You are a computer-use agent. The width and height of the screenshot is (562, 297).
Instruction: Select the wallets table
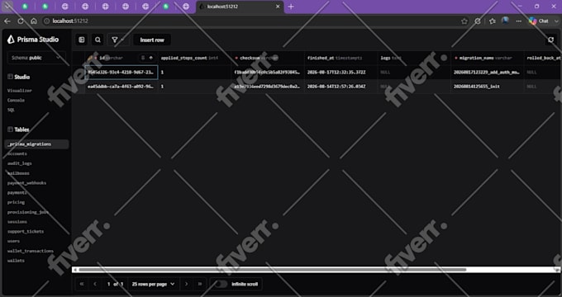17,261
